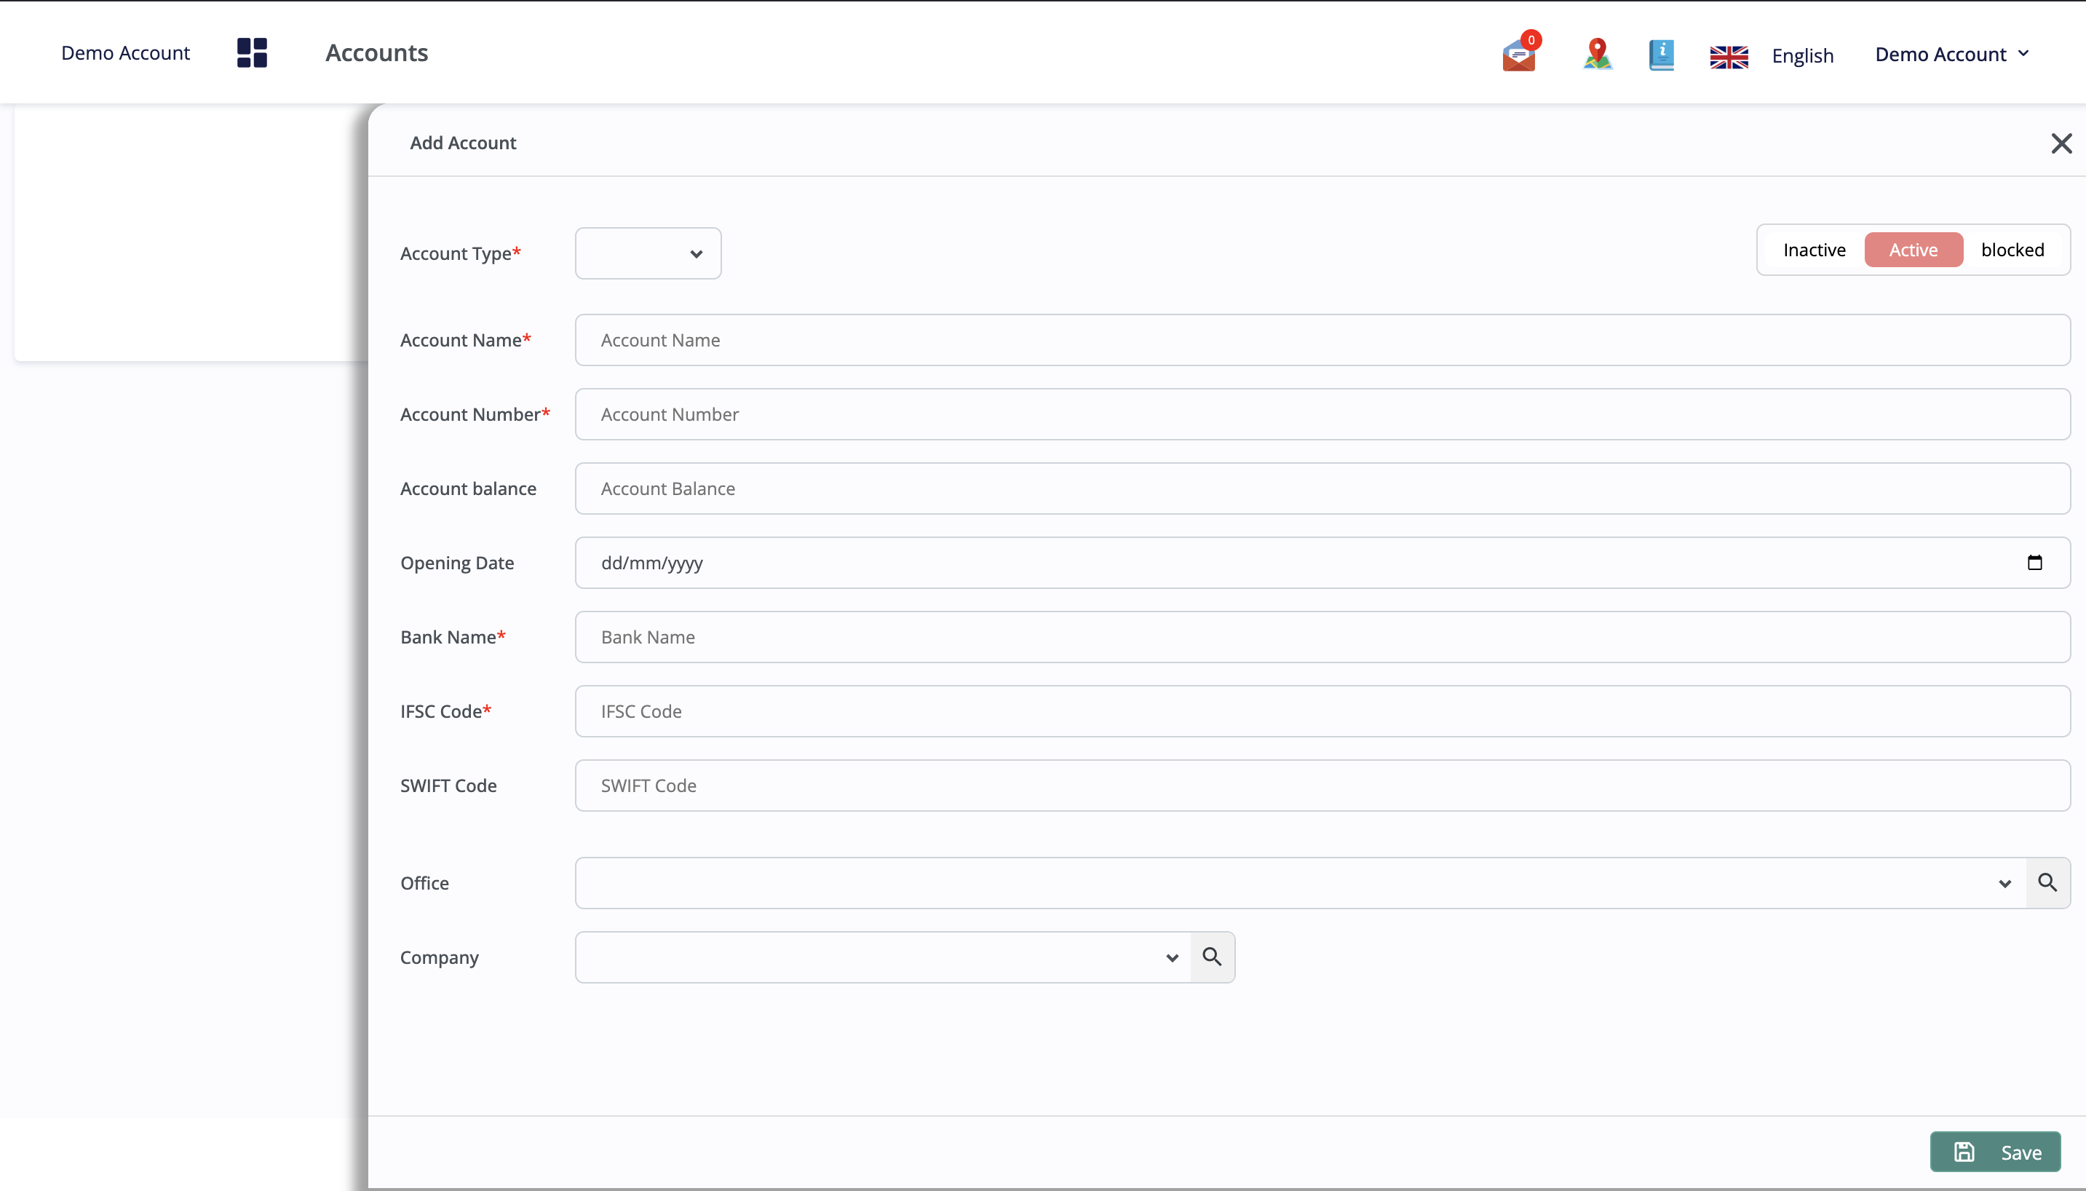This screenshot has height=1191, width=2086.
Task: Click the Company field search icon
Action: (x=1213, y=956)
